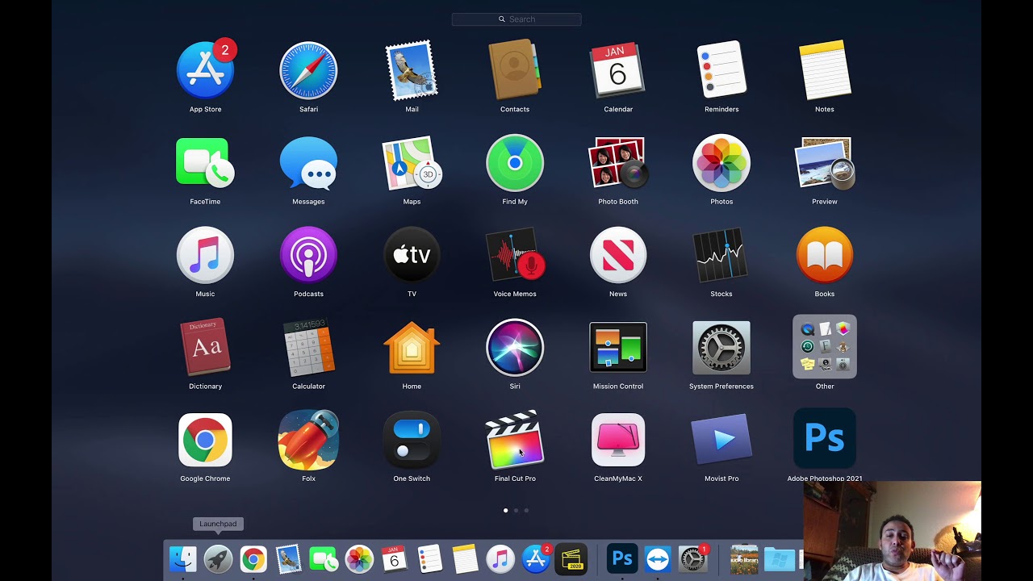Screen dimensions: 1033x581
Task: Click the Notes icon in the Dock
Action: 465,559
